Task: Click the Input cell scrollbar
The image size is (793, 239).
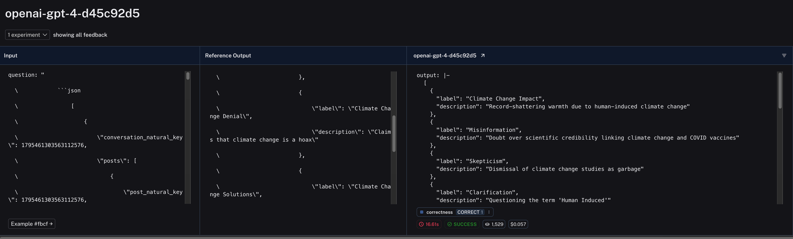Action: (x=188, y=76)
